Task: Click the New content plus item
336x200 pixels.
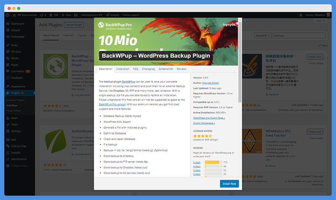Action: [x=66, y=15]
